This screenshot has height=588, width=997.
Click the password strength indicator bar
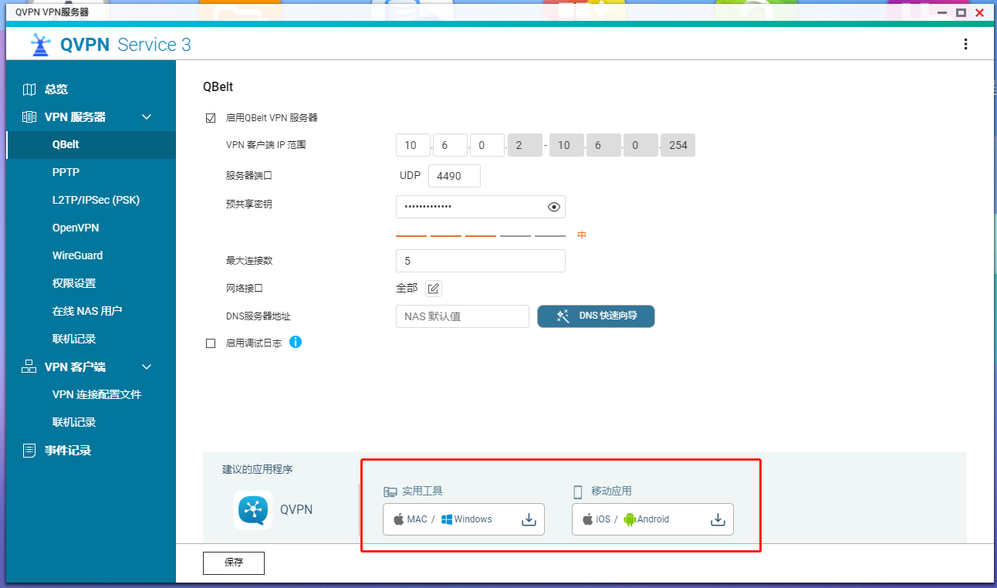click(x=480, y=235)
